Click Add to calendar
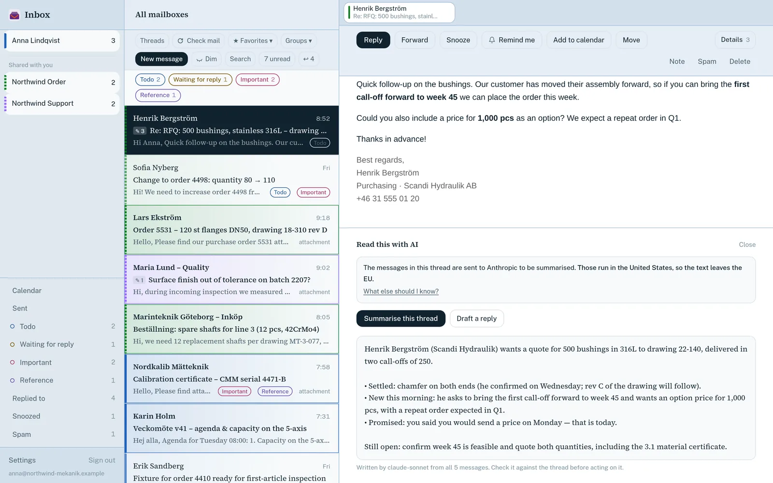Viewport: 773px width, 483px height. 578,40
